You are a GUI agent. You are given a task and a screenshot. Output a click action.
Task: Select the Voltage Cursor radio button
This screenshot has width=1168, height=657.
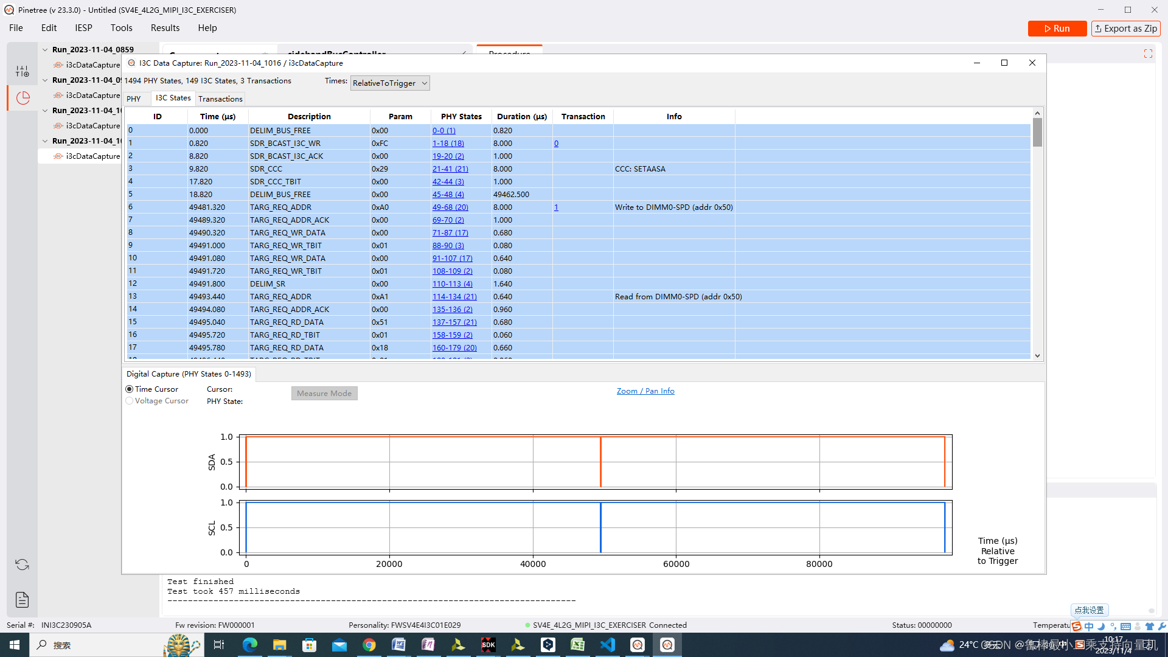130,401
